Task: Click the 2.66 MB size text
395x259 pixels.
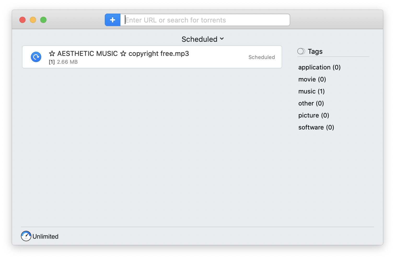Action: point(67,62)
